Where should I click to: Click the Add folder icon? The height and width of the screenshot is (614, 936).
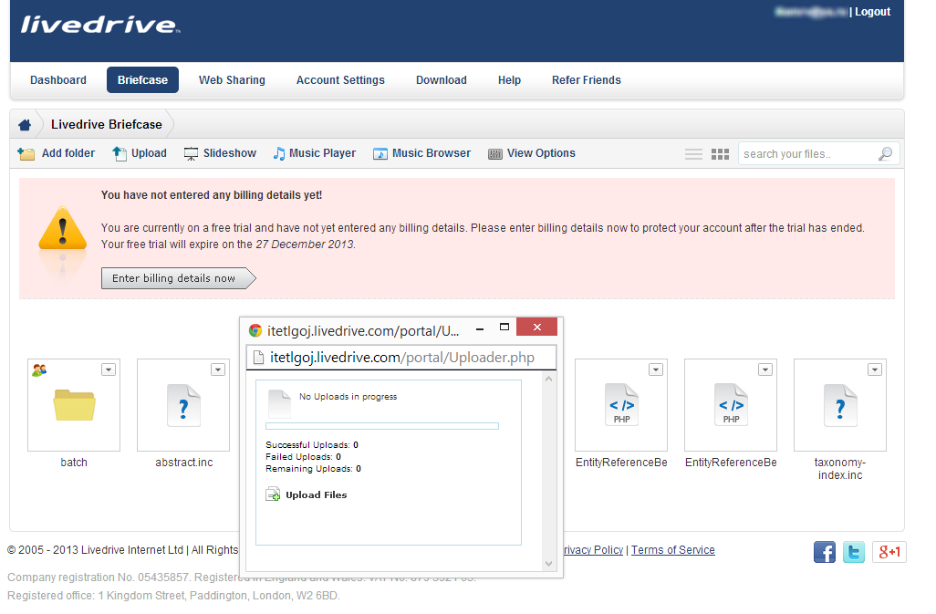(26, 154)
